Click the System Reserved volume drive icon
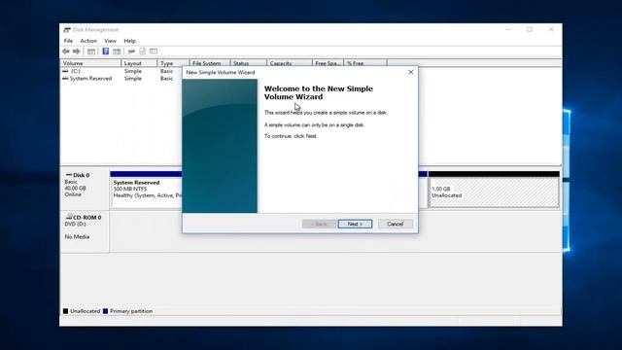The height and width of the screenshot is (350, 622). 65,79
